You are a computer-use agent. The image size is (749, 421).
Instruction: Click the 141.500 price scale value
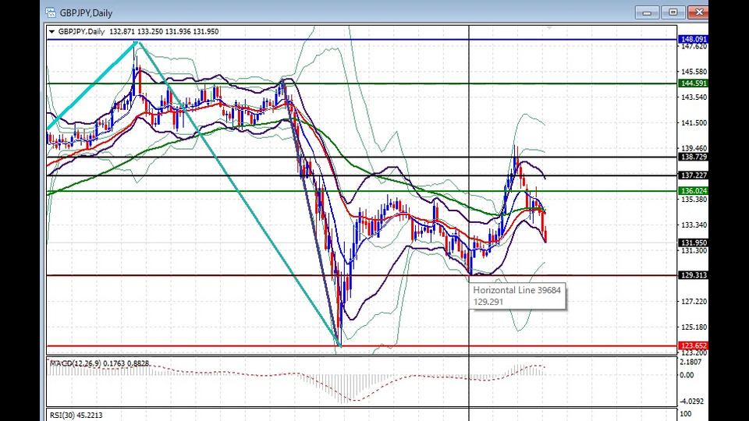pos(694,122)
